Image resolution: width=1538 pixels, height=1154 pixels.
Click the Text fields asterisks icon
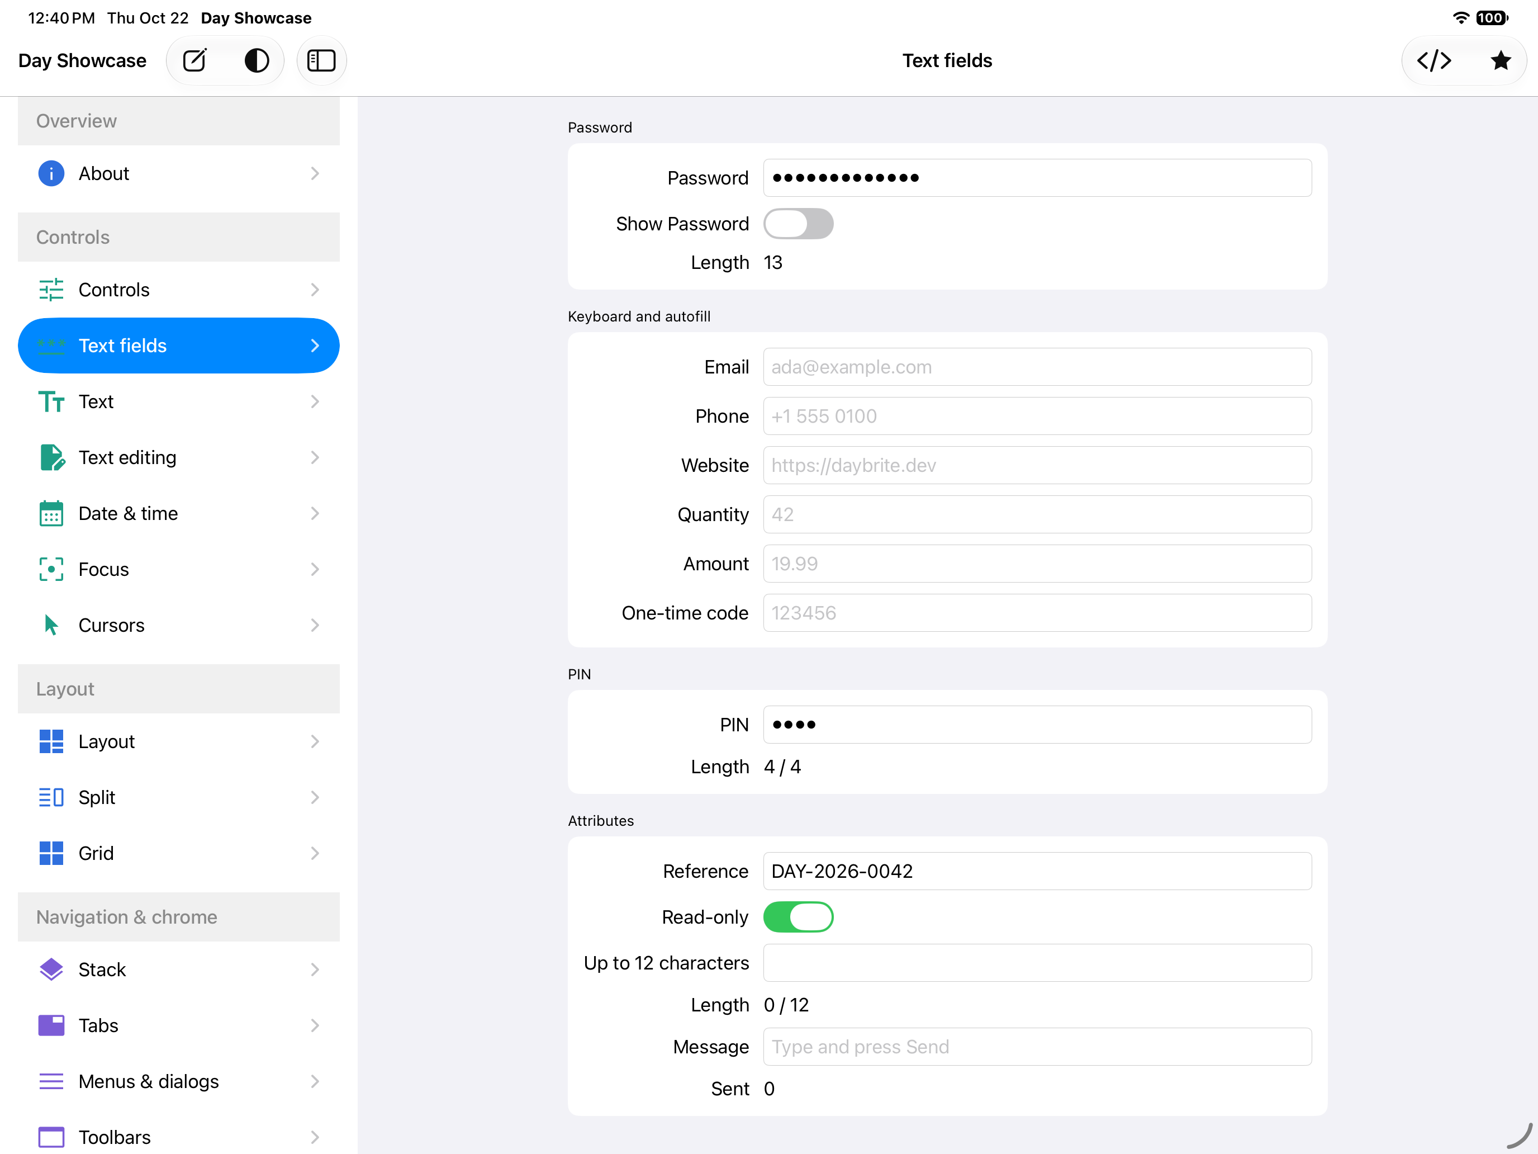[x=51, y=345]
